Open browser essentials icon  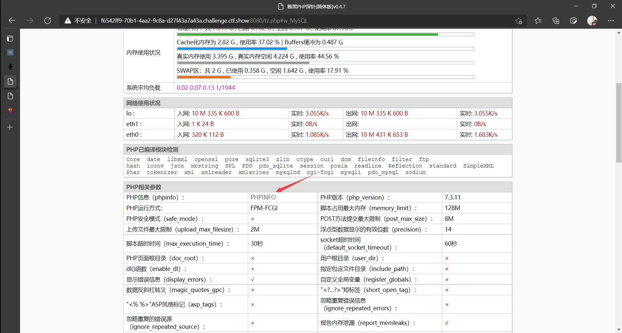tap(574, 21)
